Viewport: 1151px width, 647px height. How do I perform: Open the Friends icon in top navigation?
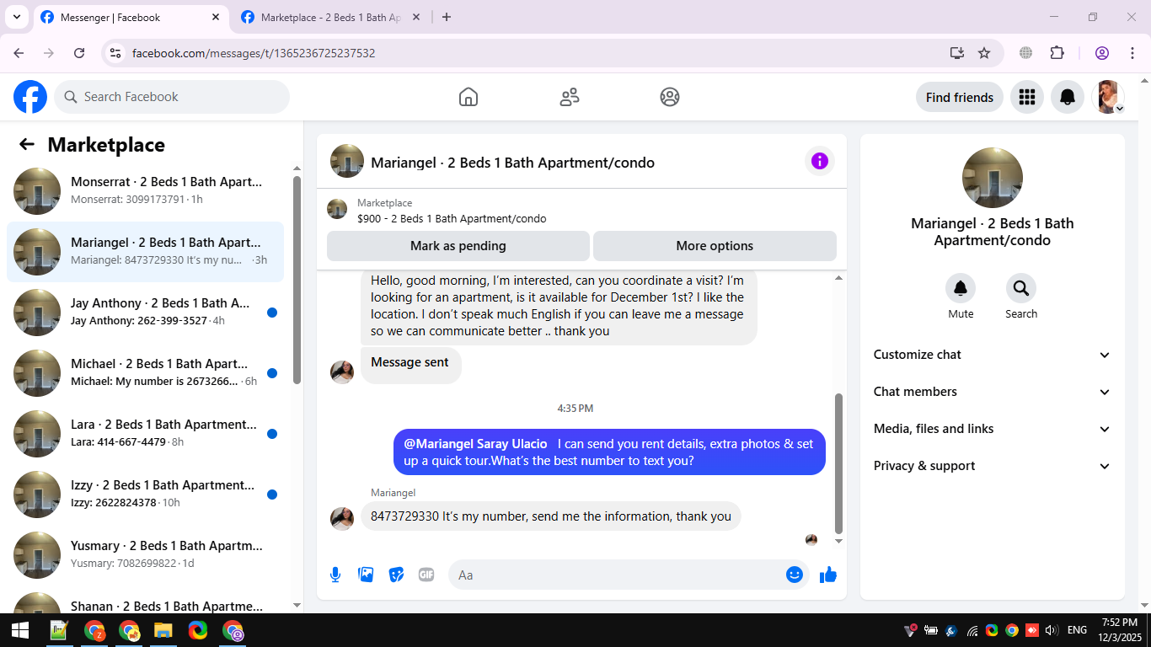[570, 97]
